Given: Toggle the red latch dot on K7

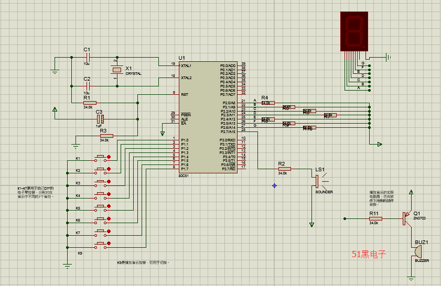Looking at the screenshot, I should click(x=109, y=231).
